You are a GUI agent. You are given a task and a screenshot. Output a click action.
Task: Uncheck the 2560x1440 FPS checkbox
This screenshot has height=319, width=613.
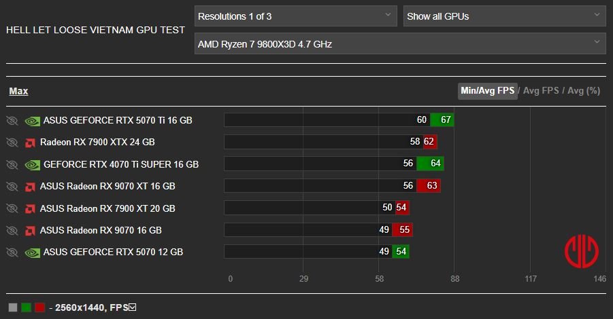[x=133, y=307]
